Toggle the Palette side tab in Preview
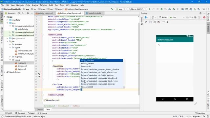Viewport: 210px width, 118px height. (142, 21)
